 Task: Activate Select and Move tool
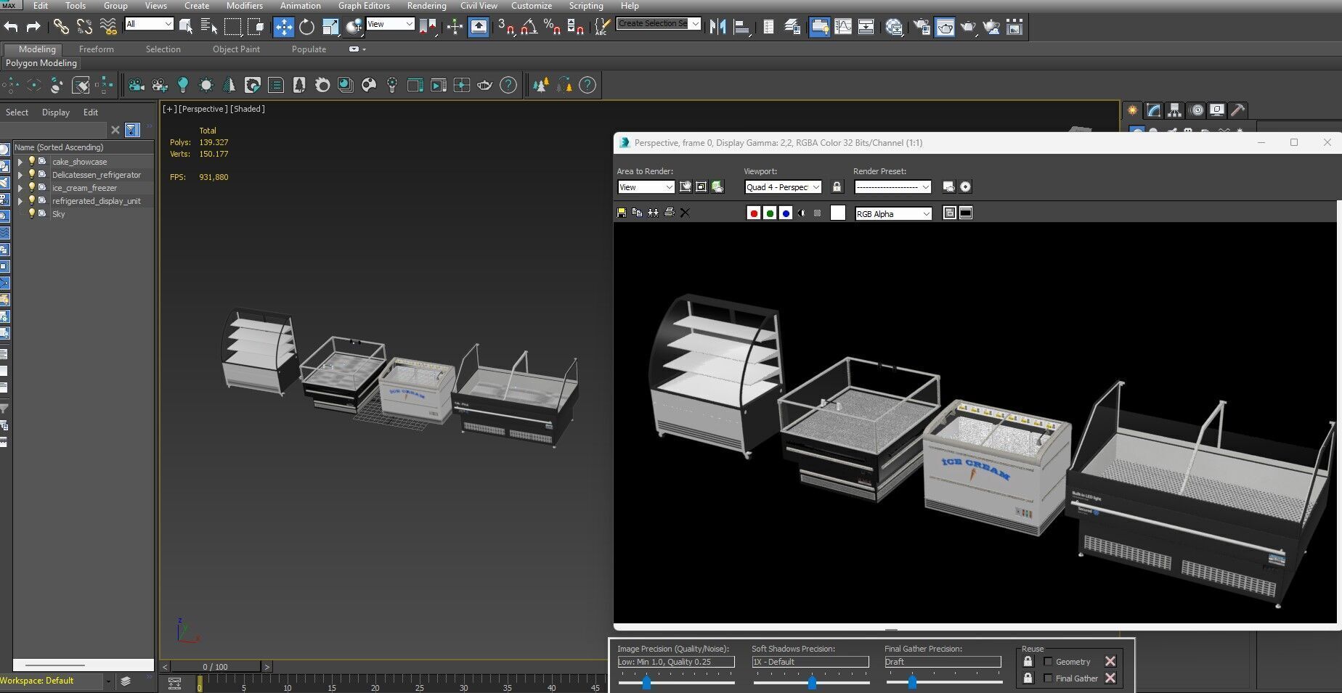click(x=283, y=27)
